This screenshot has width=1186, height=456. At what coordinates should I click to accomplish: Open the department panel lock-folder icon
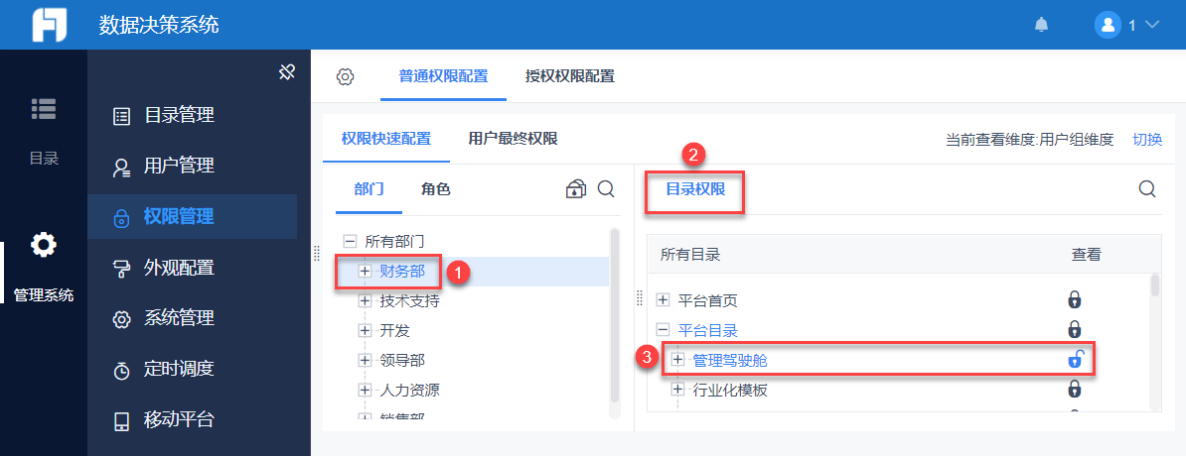coord(576,189)
